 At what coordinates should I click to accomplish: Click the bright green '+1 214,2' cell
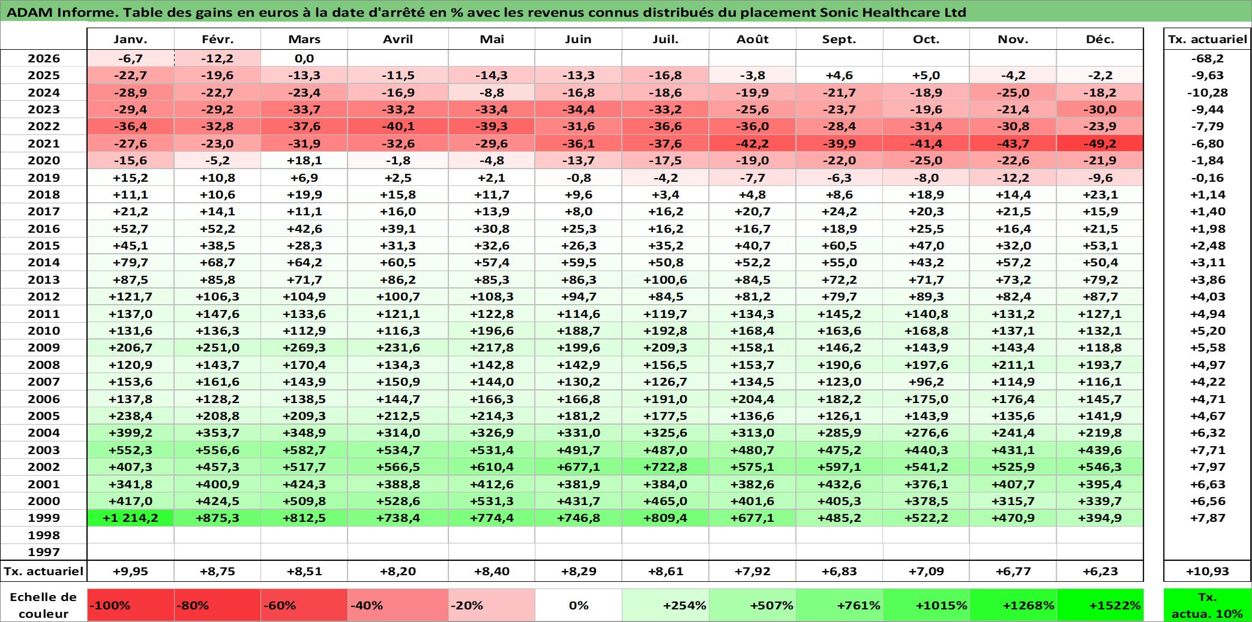point(130,518)
